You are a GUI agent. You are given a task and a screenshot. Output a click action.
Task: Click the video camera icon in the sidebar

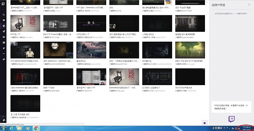pos(4,37)
